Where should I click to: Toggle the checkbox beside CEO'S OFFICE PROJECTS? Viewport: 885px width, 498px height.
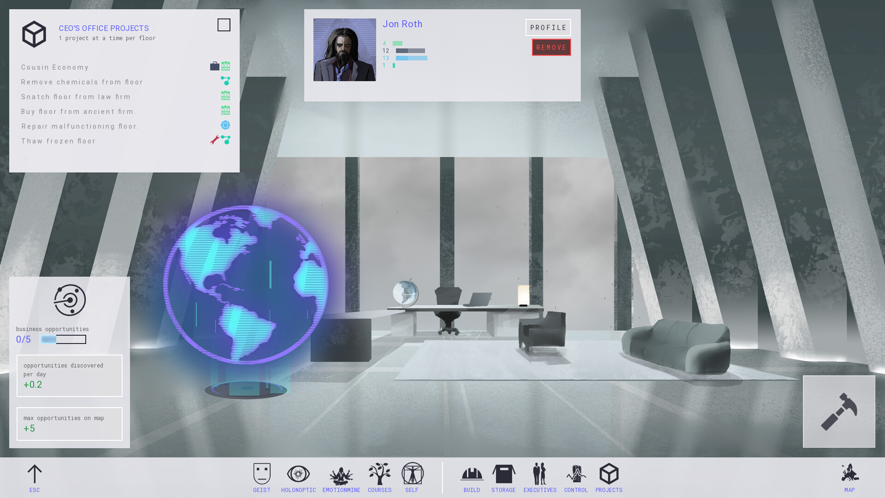(x=224, y=25)
